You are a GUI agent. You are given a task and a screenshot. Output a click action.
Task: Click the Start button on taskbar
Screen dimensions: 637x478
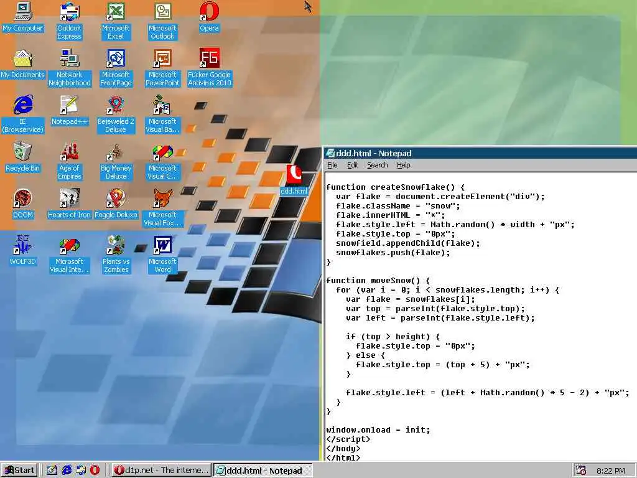19,471
